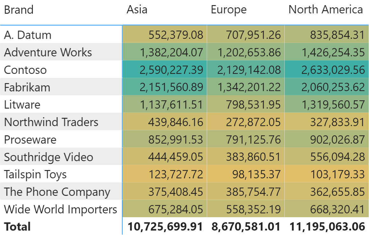The width and height of the screenshot is (369, 235).
Task: Click North America total 11,195,063.06
Action: point(327,227)
